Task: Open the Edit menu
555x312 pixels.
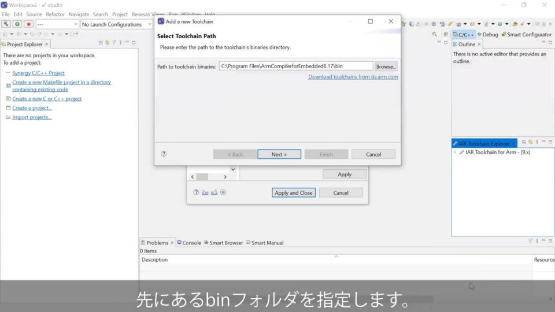Action: [18, 14]
